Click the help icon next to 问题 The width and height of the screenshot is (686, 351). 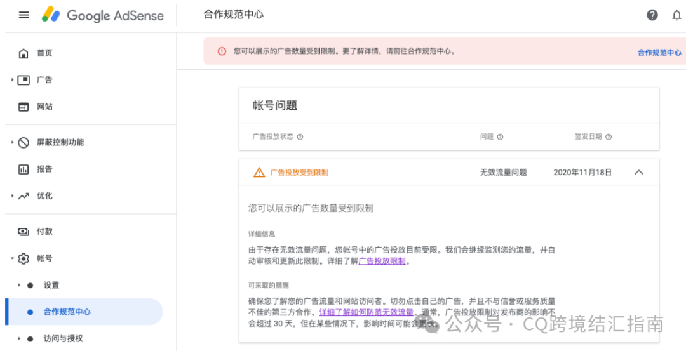(500, 137)
